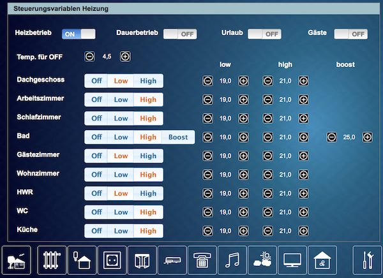Increase Küche low temperature

[243, 231]
